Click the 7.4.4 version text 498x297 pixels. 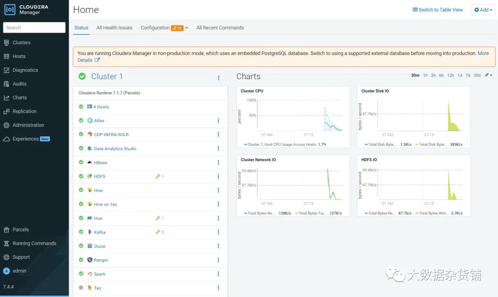8,287
